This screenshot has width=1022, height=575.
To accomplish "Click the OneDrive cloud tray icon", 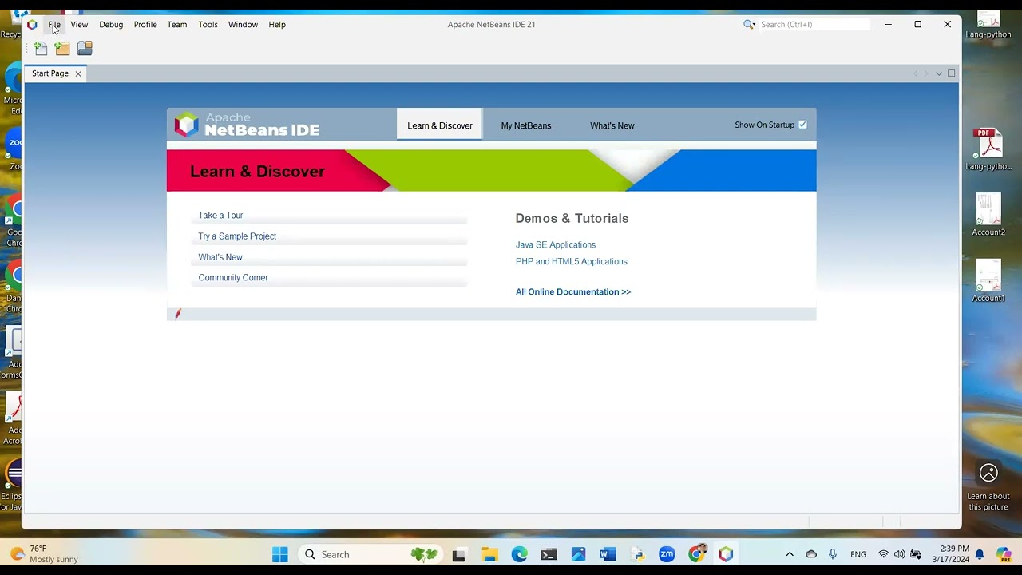I will (x=811, y=554).
